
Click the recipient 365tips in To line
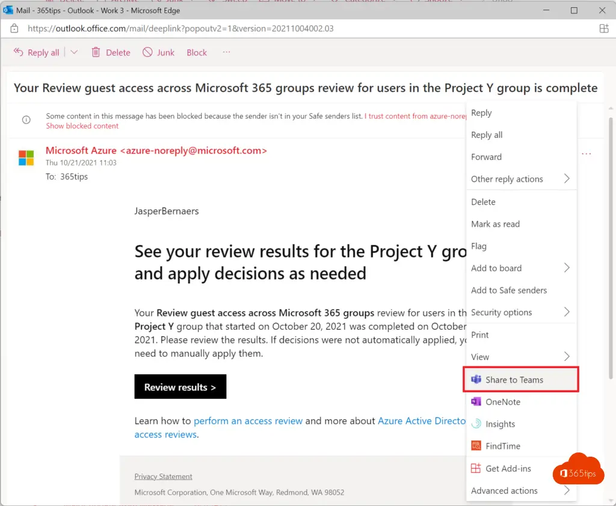74,176
